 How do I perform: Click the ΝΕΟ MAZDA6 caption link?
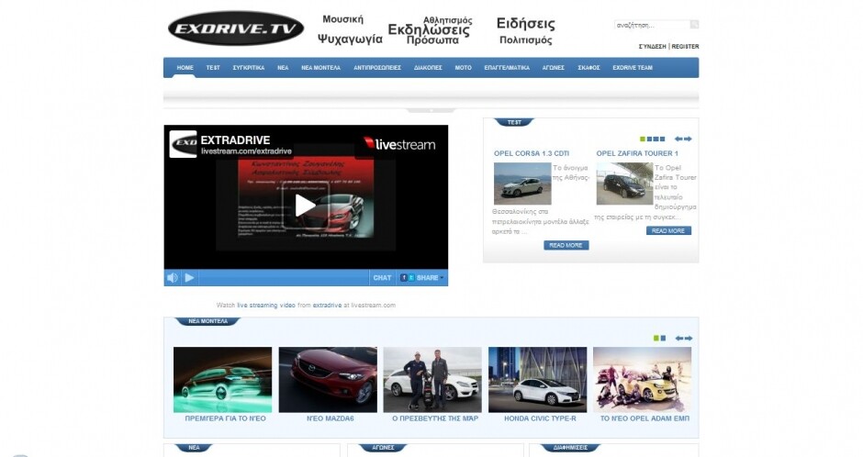331,418
